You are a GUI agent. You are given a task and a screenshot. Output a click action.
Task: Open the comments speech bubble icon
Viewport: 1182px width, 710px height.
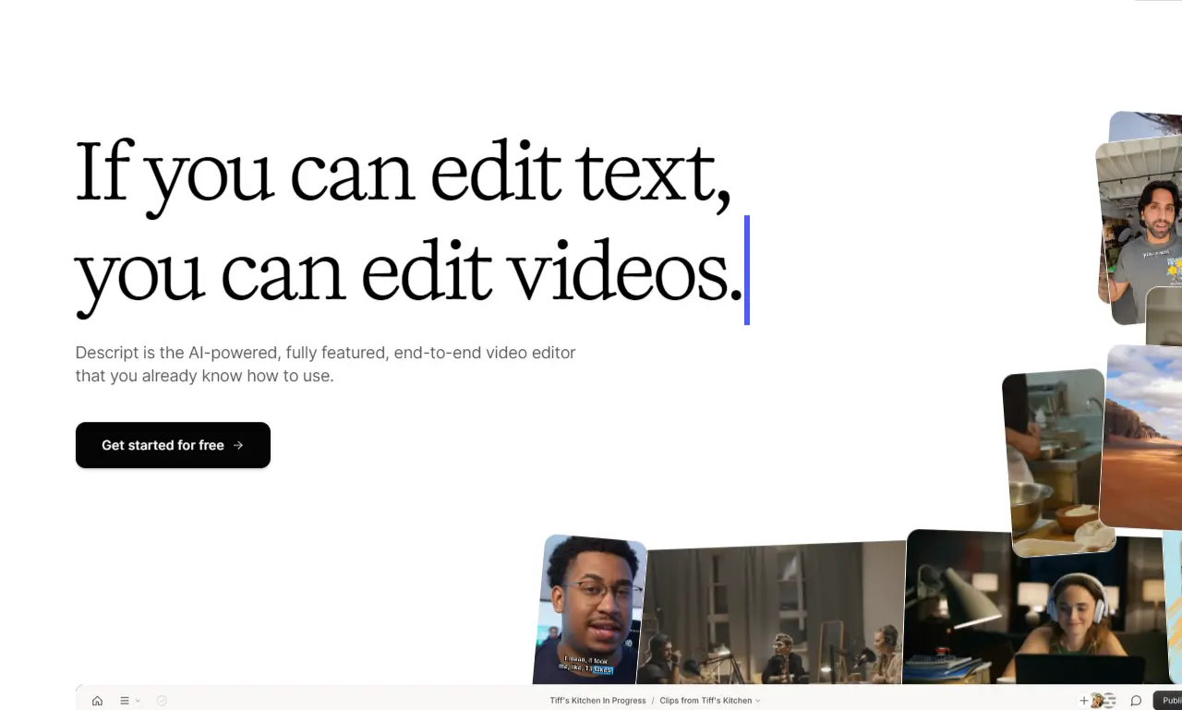1136,701
